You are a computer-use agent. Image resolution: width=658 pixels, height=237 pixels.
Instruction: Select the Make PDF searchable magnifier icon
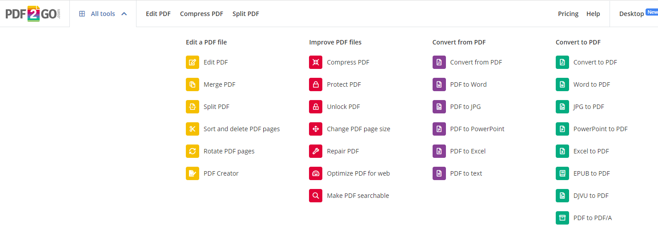316,196
